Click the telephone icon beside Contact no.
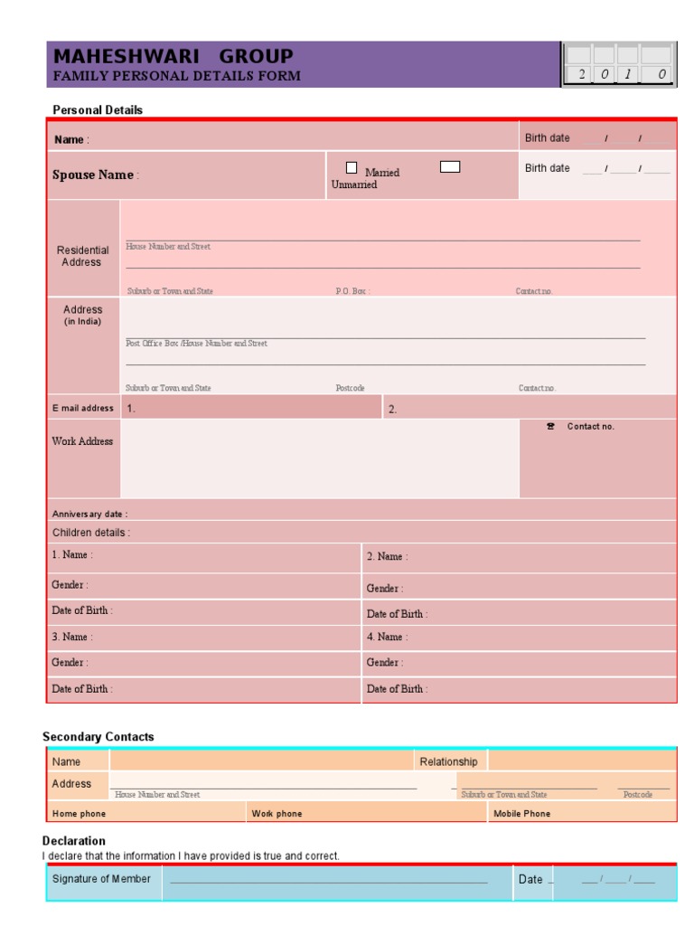The height and width of the screenshot is (926, 694). click(x=550, y=427)
